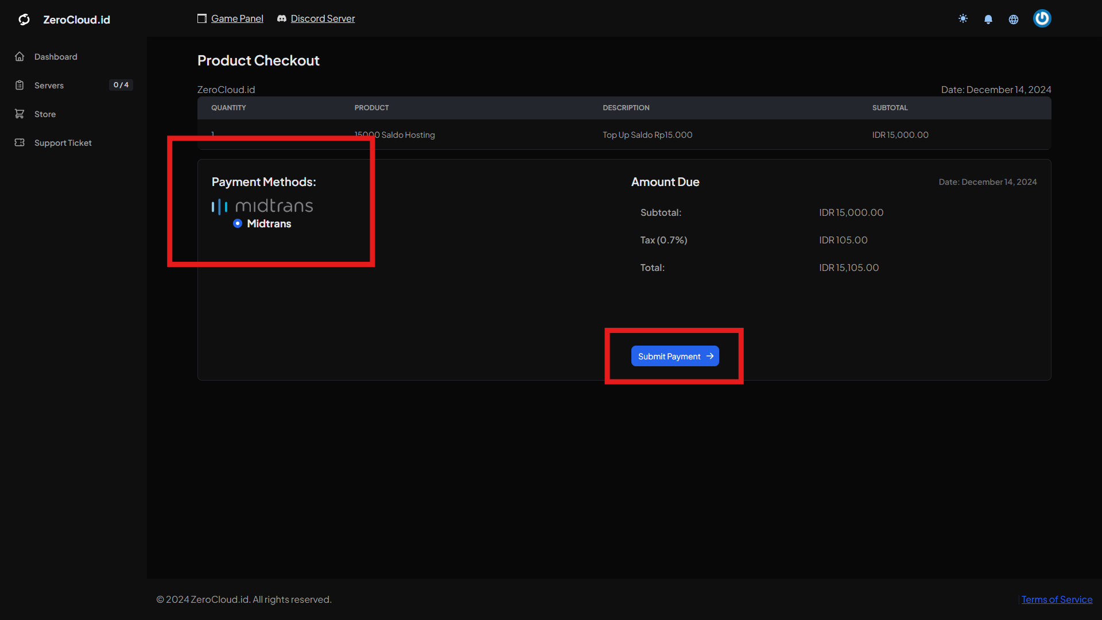Click the Game Panel window icon
The image size is (1102, 620).
click(x=201, y=18)
